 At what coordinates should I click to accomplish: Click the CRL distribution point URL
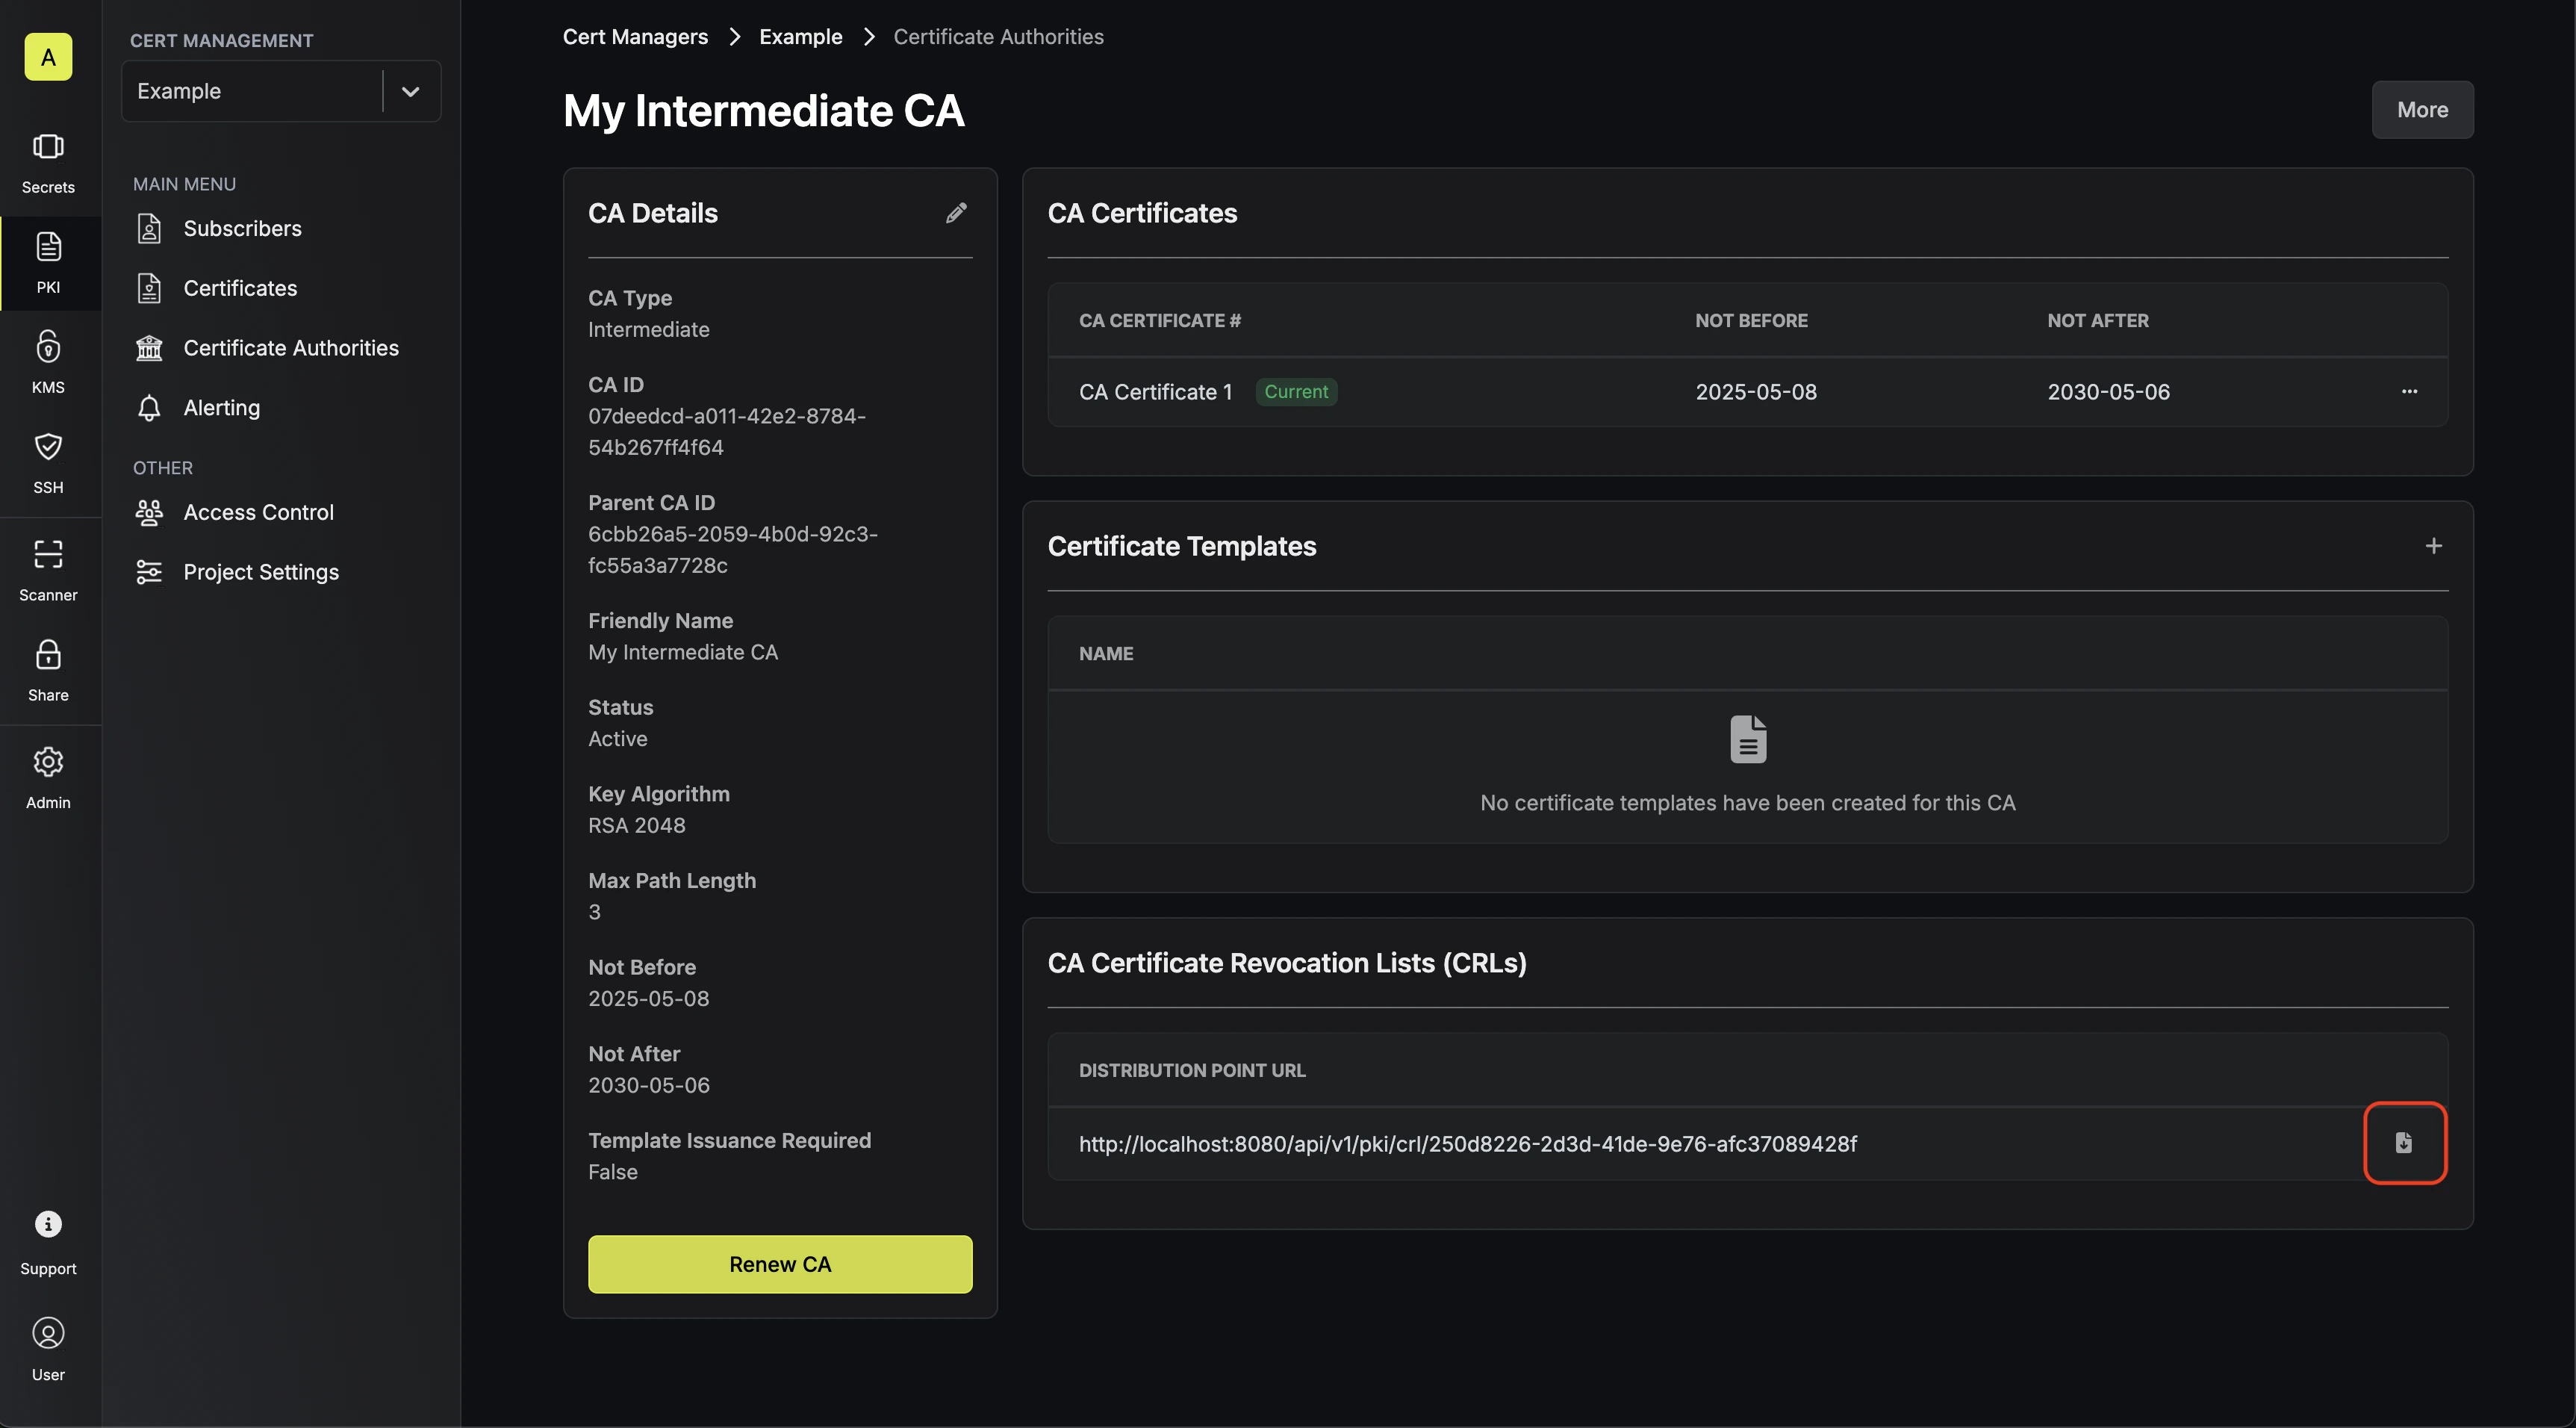(x=1468, y=1144)
